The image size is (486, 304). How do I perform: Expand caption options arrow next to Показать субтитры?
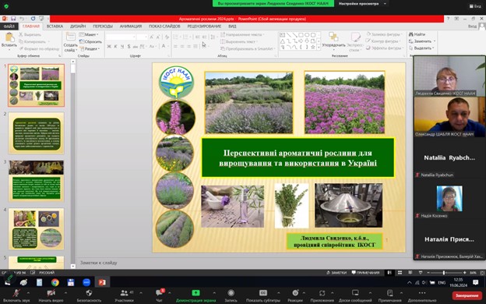[x=278, y=293]
